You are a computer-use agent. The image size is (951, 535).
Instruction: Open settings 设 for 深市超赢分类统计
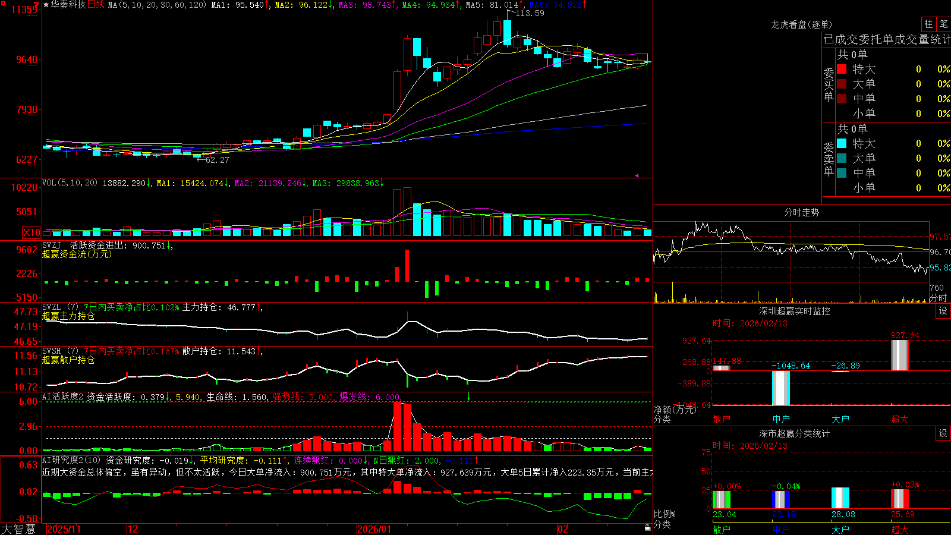tap(943, 433)
